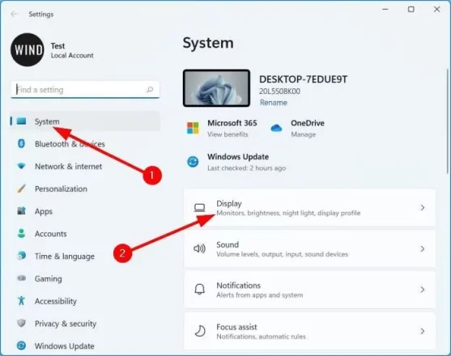This screenshot has height=356, width=451.
Task: Click the Display laptop icon
Action: pyautogui.click(x=199, y=208)
